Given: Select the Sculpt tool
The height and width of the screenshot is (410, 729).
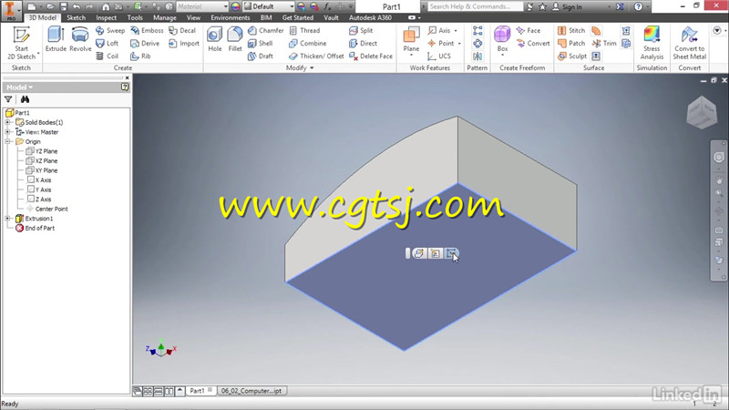Looking at the screenshot, I should 572,56.
